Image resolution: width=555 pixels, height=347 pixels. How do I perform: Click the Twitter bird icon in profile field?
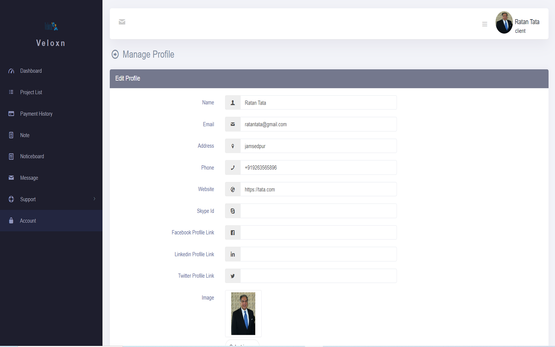[232, 276]
